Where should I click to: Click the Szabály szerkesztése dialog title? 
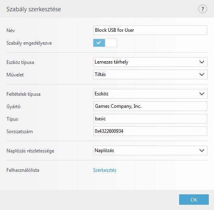pos(34,9)
